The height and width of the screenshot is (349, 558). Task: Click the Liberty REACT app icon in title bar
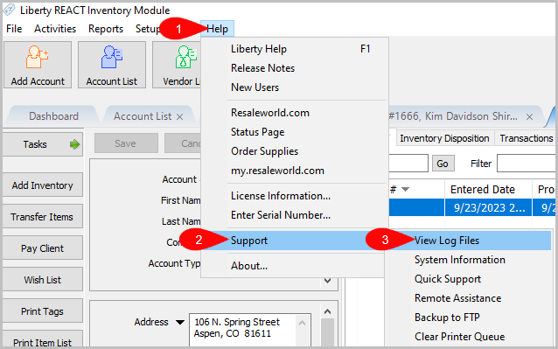click(10, 10)
